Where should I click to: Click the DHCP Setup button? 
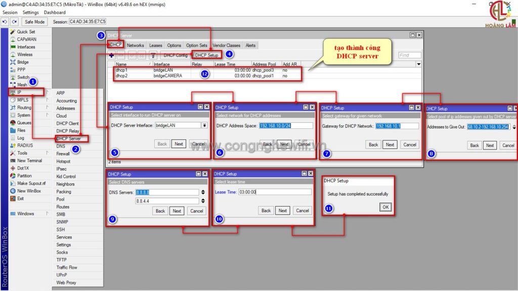point(206,55)
